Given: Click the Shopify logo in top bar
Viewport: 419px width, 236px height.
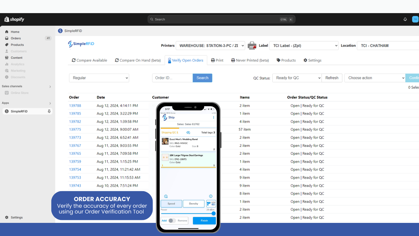Looking at the screenshot, I should (x=14, y=19).
